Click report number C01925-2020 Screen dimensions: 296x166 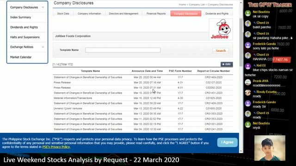click(x=214, y=98)
